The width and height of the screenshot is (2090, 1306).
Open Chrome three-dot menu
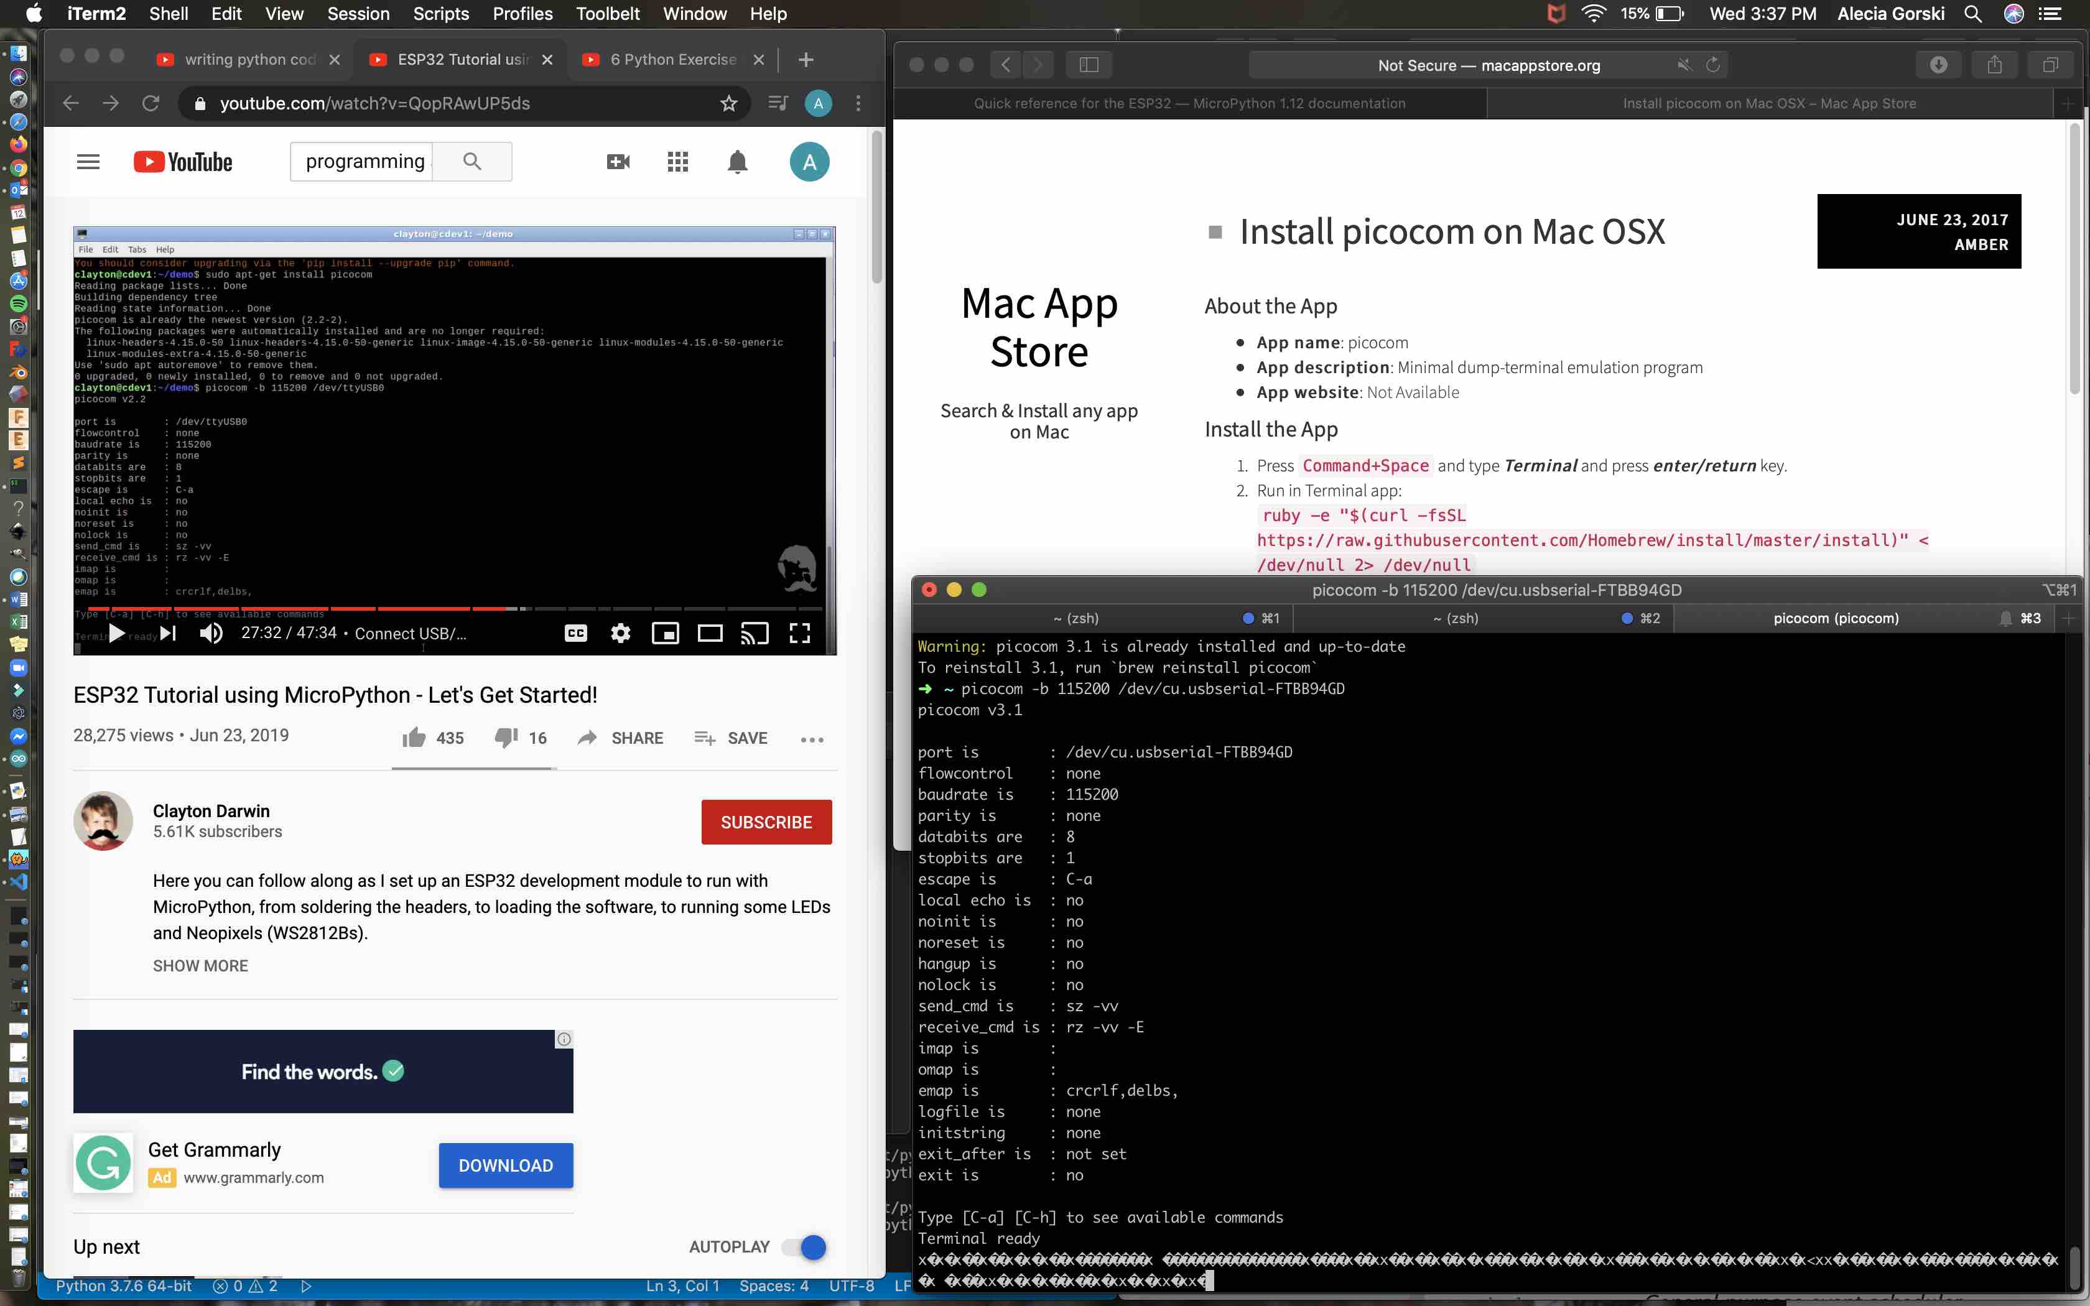click(x=858, y=104)
